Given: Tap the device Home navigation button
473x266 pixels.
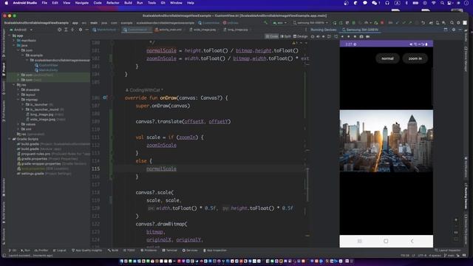Looking at the screenshot, I should point(386,241).
